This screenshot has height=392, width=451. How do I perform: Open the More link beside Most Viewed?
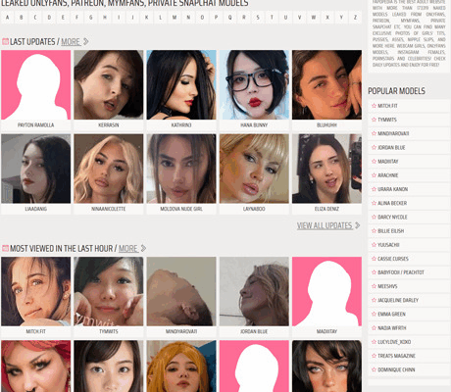point(128,249)
